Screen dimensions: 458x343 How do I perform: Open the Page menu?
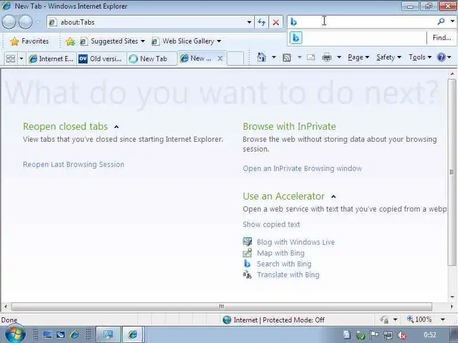(358, 57)
